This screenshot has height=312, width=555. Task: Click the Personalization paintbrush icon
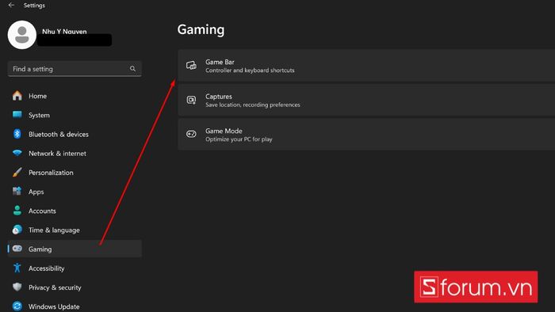[17, 172]
